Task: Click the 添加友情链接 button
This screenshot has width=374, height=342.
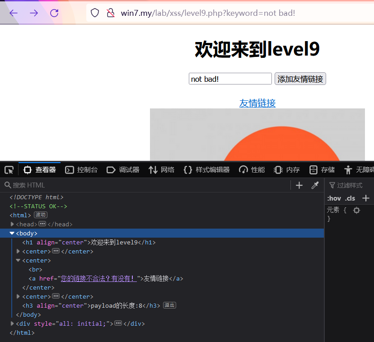Action: point(300,79)
